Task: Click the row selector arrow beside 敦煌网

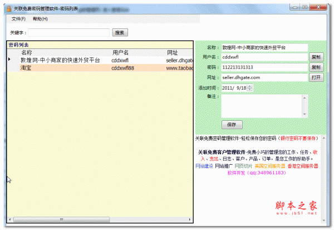Action: 9,59
